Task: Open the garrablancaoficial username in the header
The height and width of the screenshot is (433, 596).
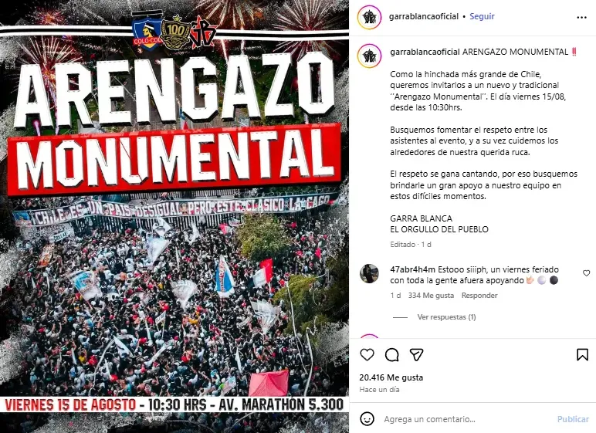Action: click(x=424, y=16)
